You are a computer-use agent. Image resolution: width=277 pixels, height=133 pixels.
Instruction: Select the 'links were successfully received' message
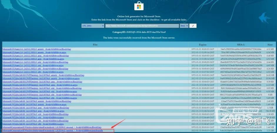(x=139, y=38)
